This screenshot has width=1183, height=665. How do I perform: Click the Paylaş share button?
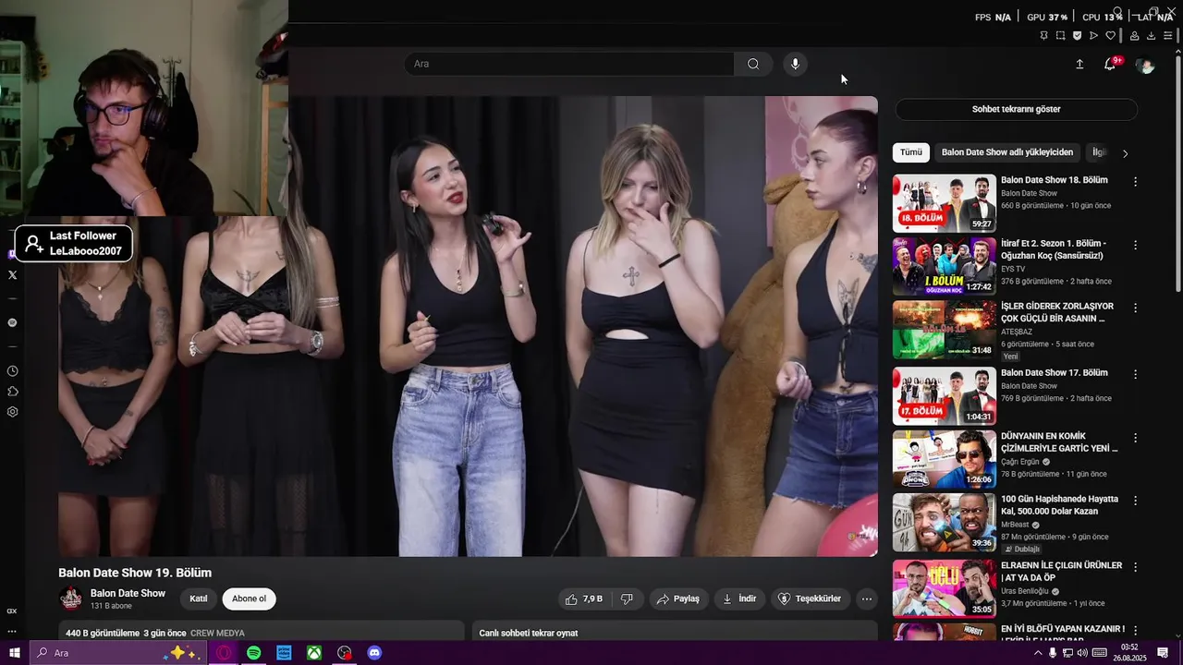pyautogui.click(x=678, y=598)
